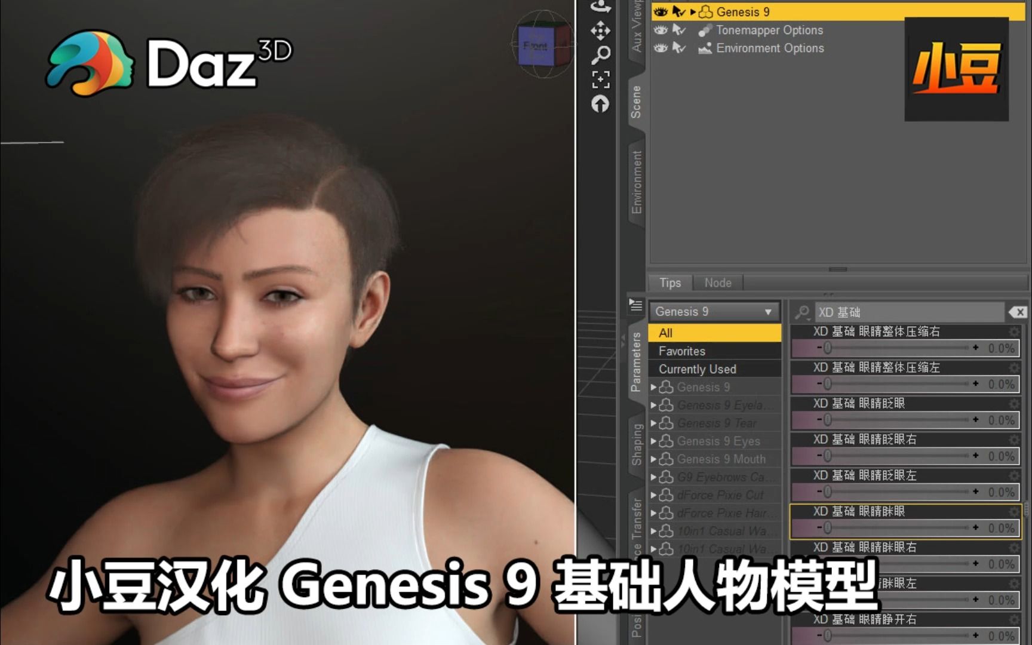Screen dimensions: 1032x645
Task: Expand G9 Eyebrows group
Action: pos(653,477)
